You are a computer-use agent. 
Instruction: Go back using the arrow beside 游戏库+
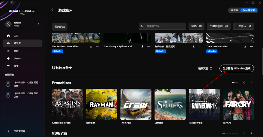(x=52, y=10)
